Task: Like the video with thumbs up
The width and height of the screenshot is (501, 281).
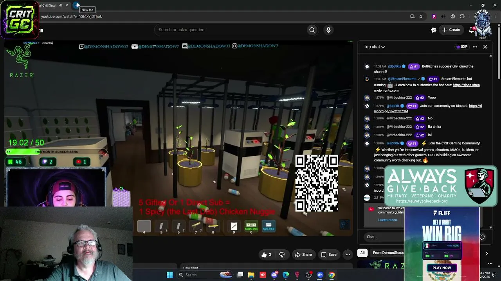Action: click(267, 255)
